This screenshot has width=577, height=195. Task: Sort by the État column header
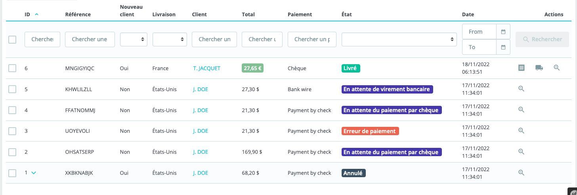point(346,14)
